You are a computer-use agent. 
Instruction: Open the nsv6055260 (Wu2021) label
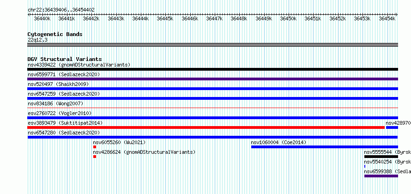click(x=119, y=142)
